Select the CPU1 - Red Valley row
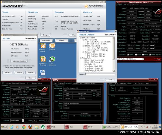This screenshot has width=162, height=135. point(96,54)
